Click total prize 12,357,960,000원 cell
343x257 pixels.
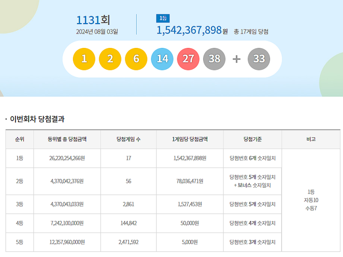click(x=67, y=242)
